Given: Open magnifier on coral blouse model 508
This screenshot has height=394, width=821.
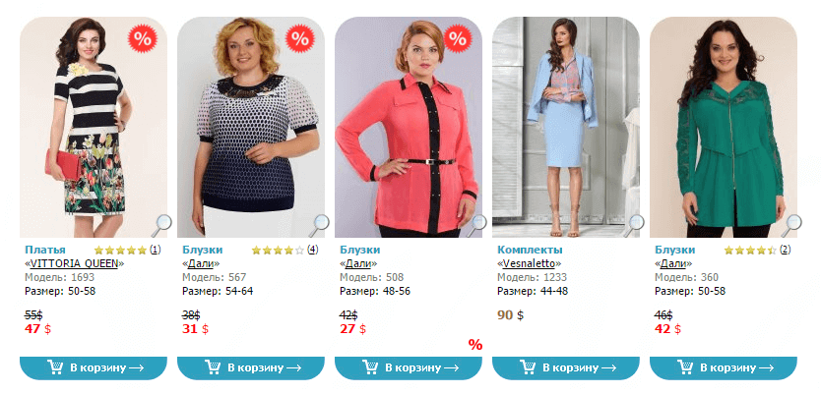Looking at the screenshot, I should [476, 225].
